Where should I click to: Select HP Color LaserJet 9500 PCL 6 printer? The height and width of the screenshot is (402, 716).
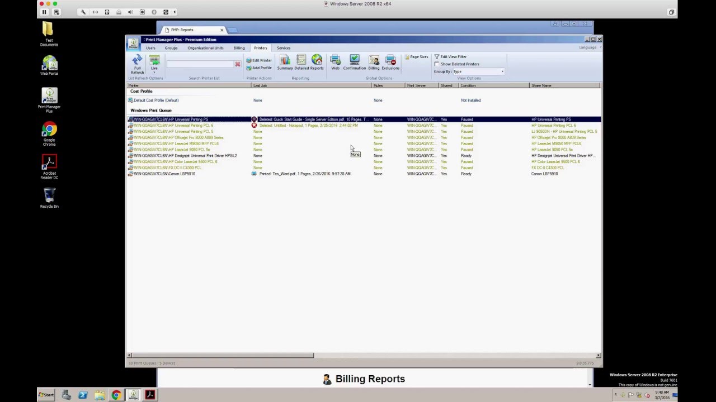[364, 162]
